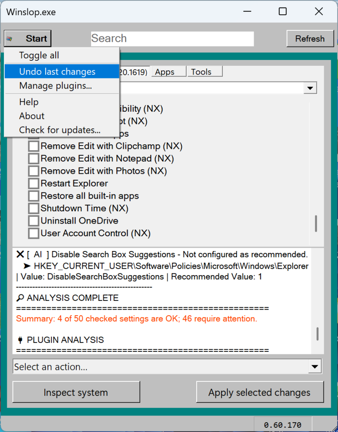Enable Remove Edit with Clipchamp checkbox
338x432 pixels.
[33, 146]
